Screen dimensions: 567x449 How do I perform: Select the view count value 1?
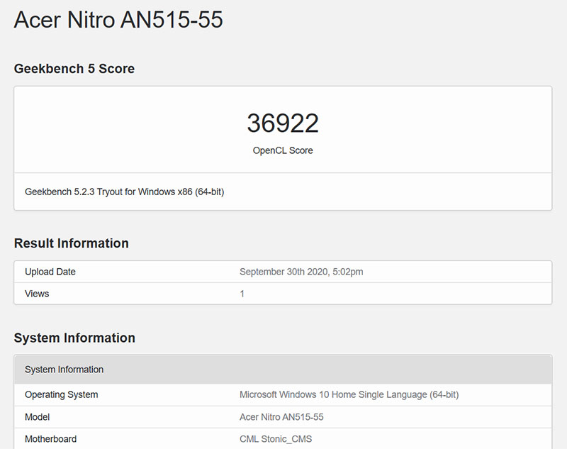coord(242,294)
